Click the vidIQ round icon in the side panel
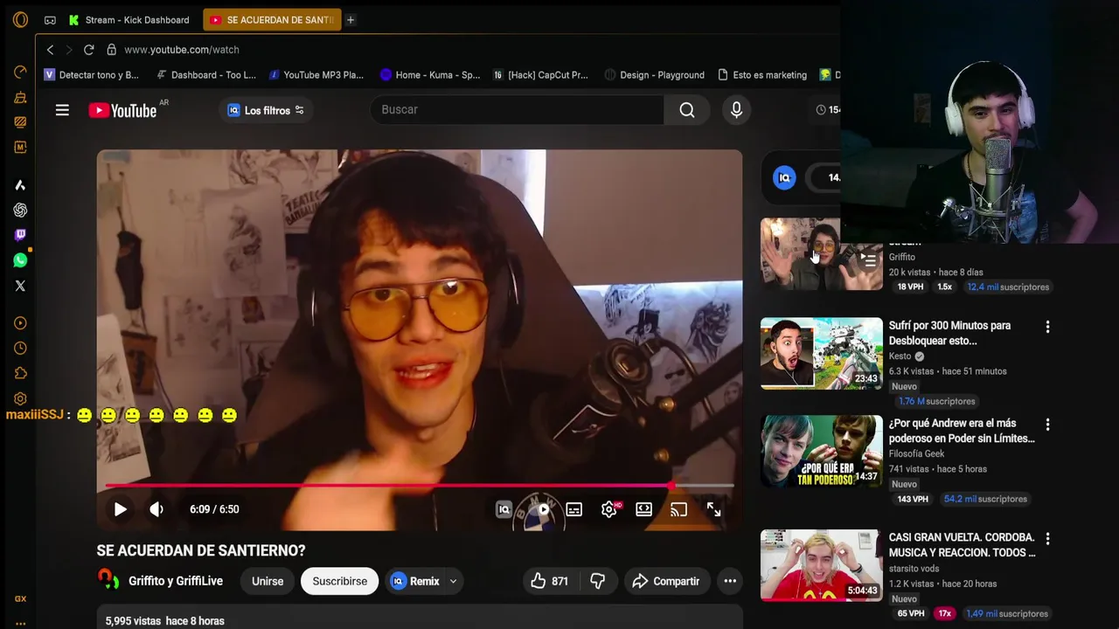The height and width of the screenshot is (629, 1119). click(x=784, y=178)
